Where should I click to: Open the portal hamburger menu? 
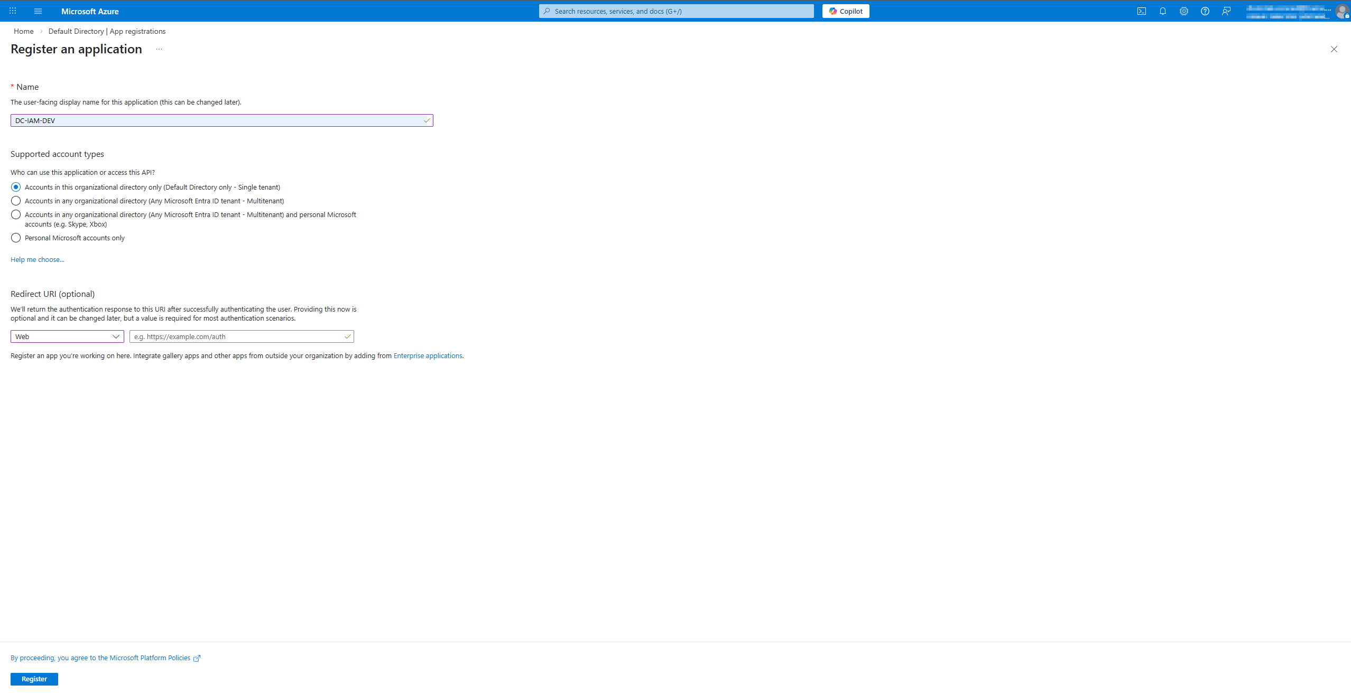click(38, 11)
